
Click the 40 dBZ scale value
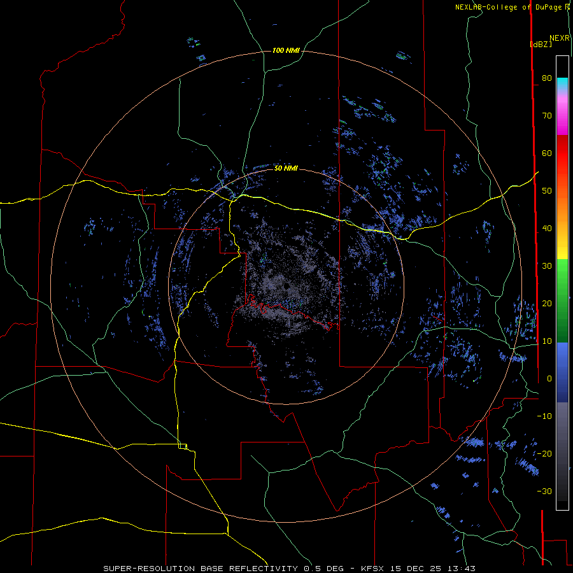547,229
